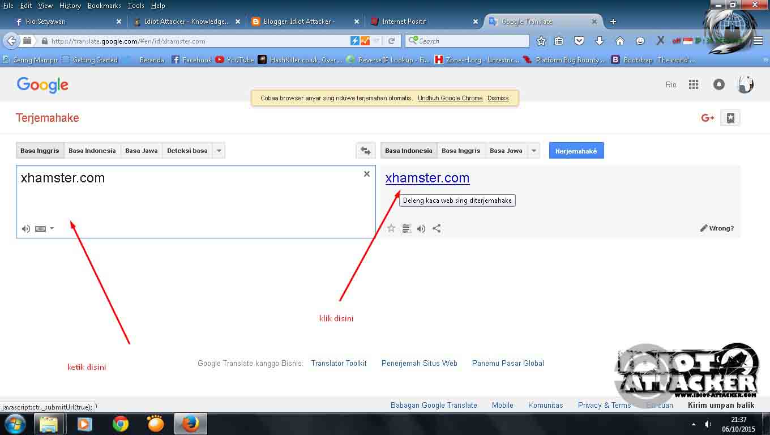Save translation with the star icon
Screen dimensions: 770x435
391,228
